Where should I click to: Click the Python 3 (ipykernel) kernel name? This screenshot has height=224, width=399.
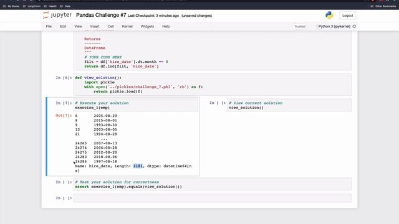click(334, 26)
